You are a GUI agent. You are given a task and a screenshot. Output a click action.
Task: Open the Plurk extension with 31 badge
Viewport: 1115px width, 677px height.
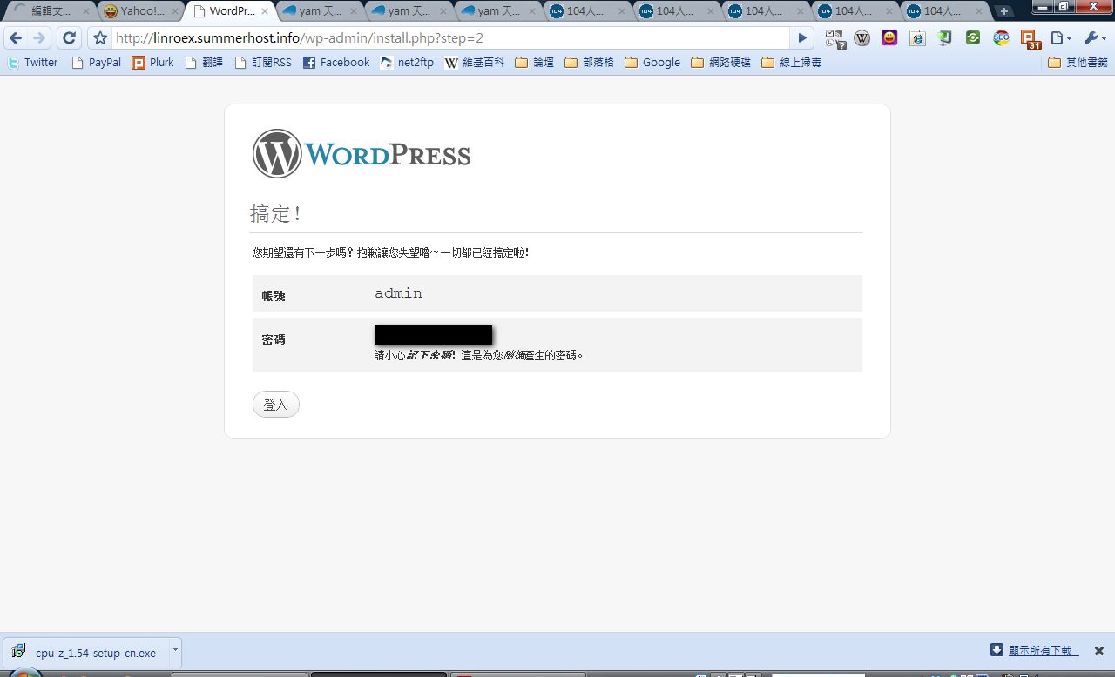(x=1031, y=40)
